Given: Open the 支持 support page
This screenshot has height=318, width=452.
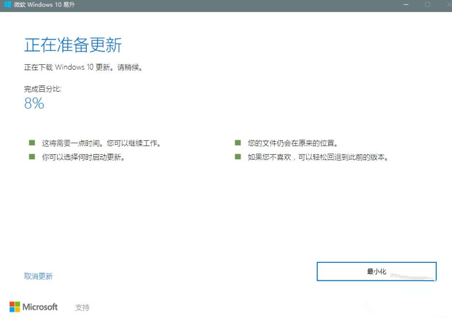Looking at the screenshot, I should 82,307.
